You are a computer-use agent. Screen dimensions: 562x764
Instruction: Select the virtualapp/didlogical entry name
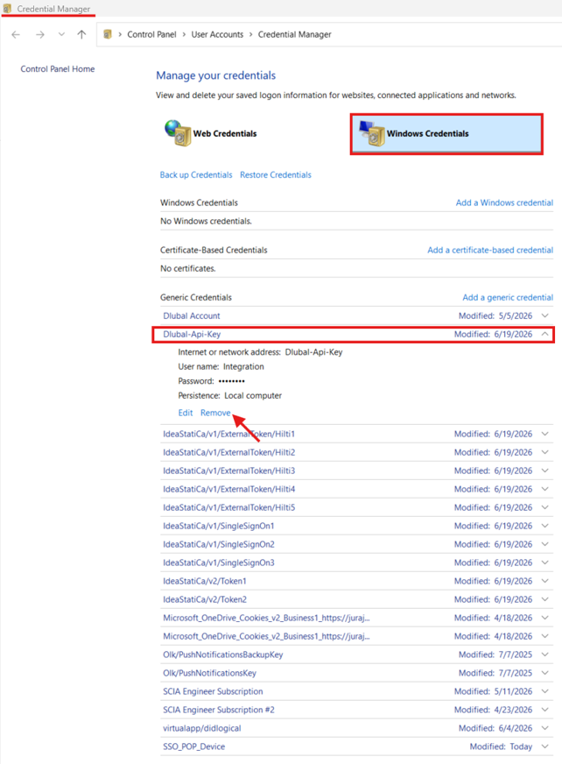point(202,728)
